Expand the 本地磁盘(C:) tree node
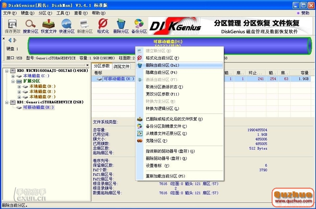 coord(13,76)
